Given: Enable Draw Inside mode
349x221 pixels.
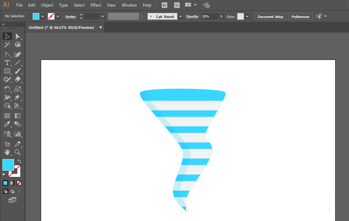Looking at the screenshot, I should (x=19, y=191).
